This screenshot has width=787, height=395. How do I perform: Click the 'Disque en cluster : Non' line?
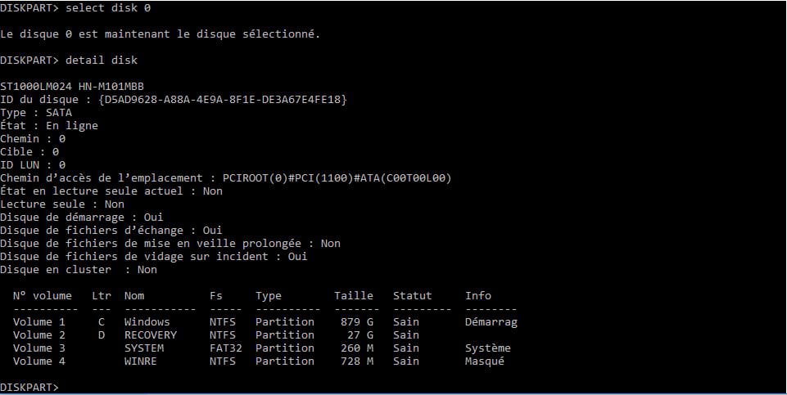tap(79, 269)
